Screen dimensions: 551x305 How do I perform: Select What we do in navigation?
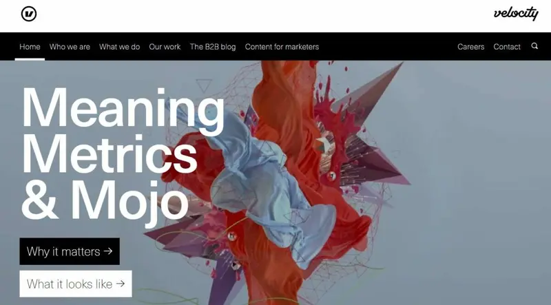[119, 47]
